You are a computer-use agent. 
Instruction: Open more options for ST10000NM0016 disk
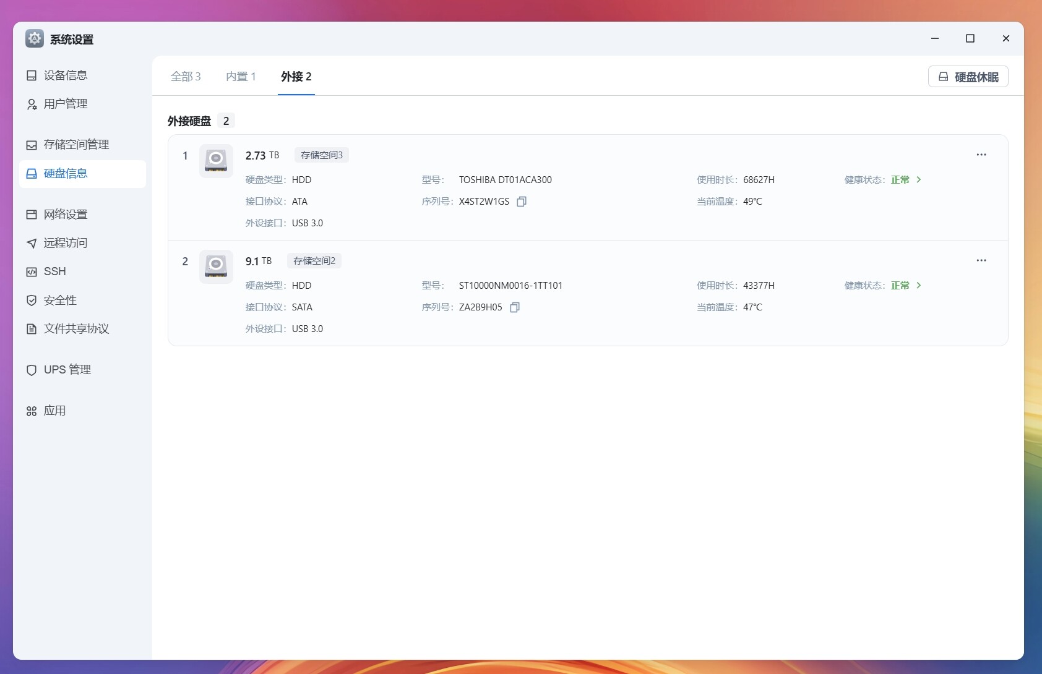pyautogui.click(x=981, y=260)
